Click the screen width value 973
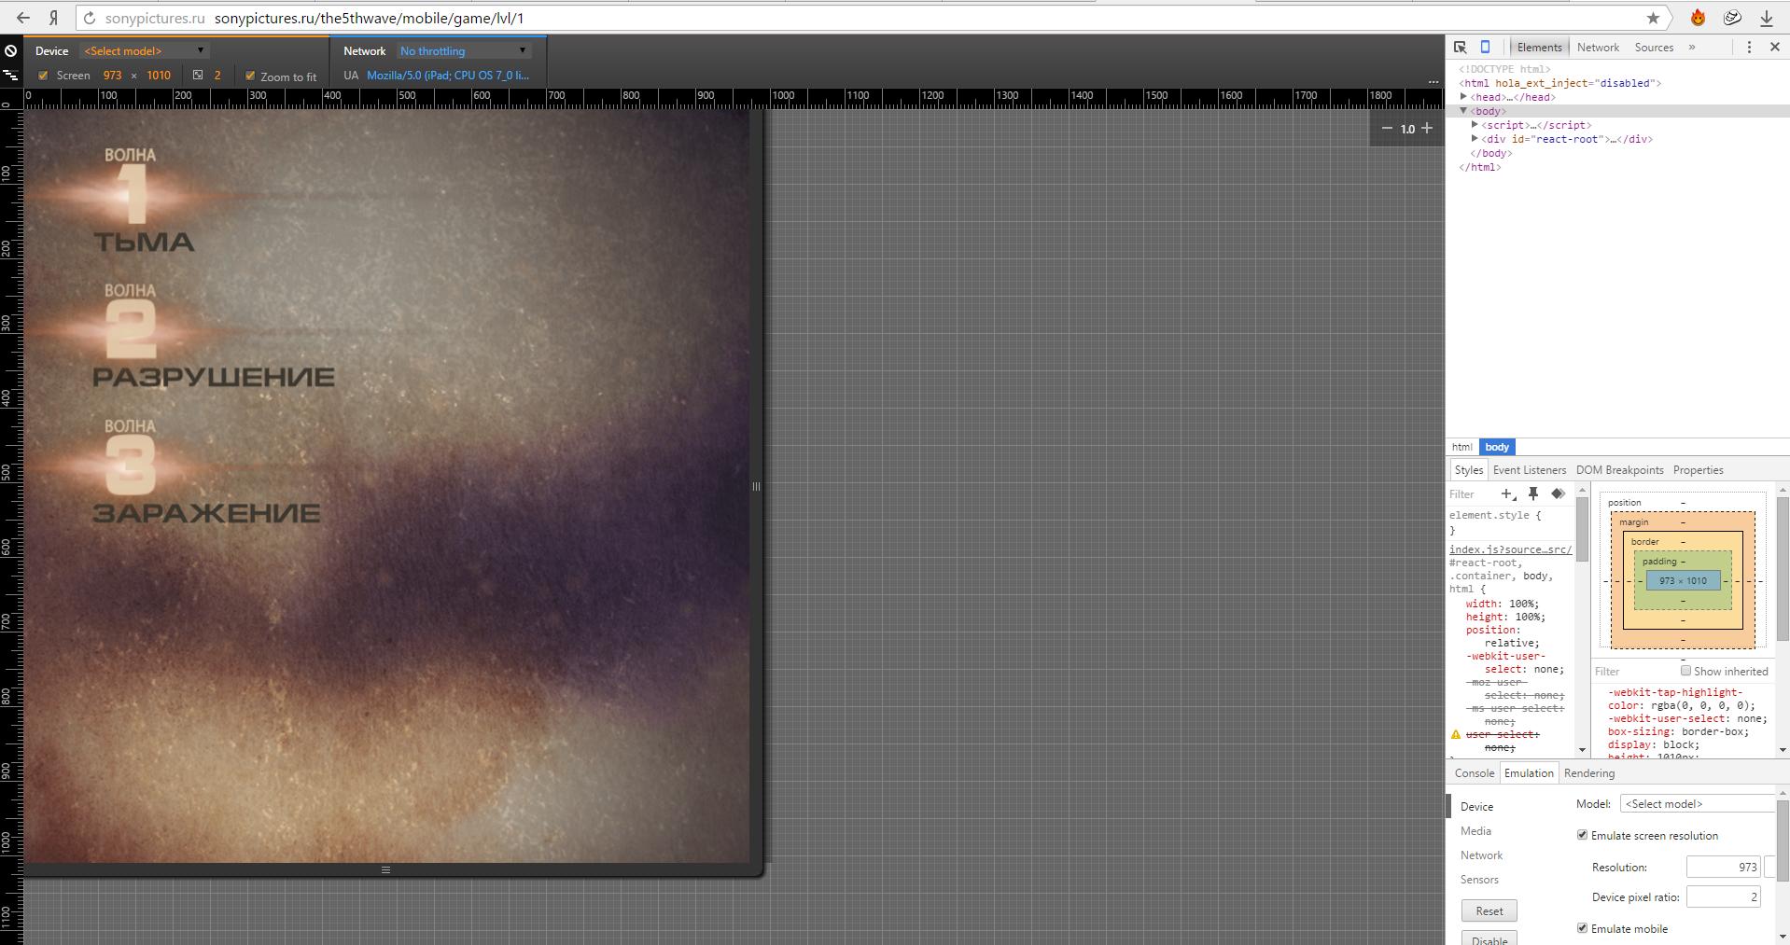The height and width of the screenshot is (945, 1790). [112, 75]
